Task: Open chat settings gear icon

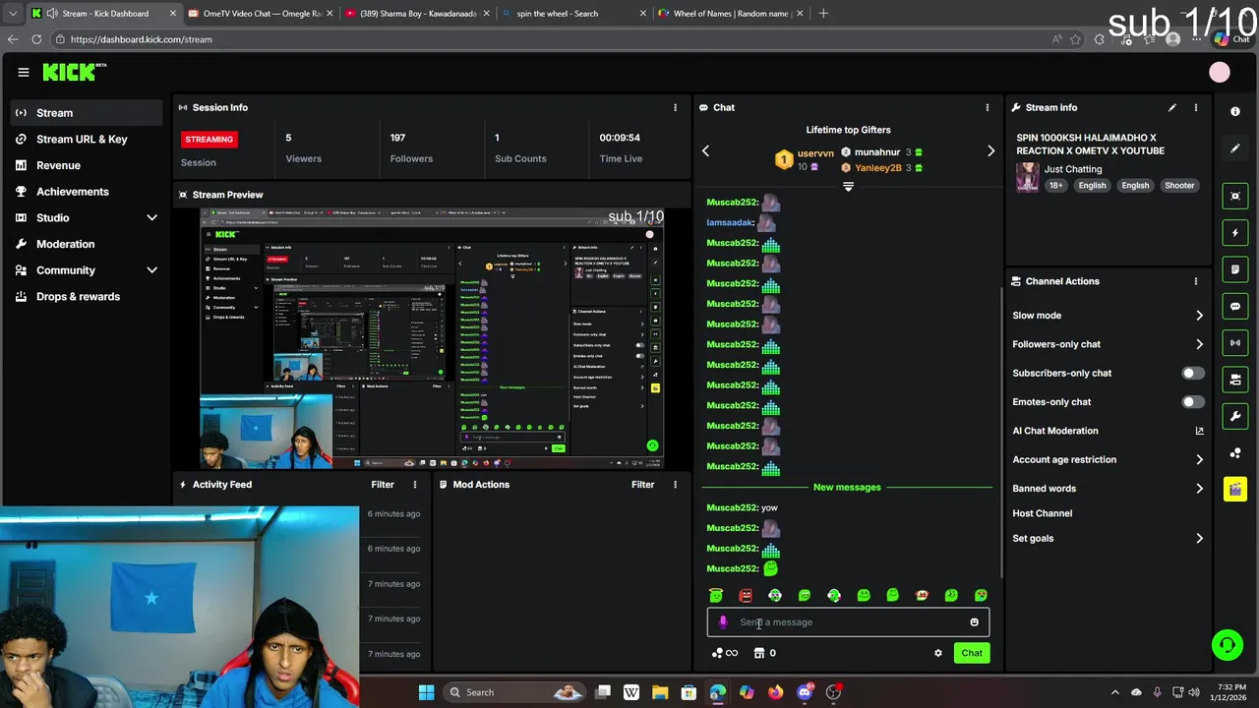Action: tap(938, 653)
